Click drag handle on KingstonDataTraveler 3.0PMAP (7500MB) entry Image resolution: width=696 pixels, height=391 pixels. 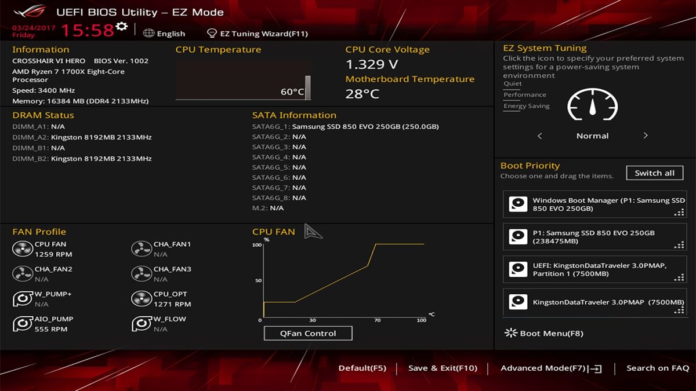(x=679, y=311)
